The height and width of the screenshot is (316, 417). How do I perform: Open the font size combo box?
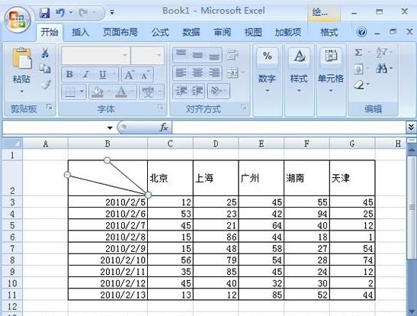pyautogui.click(x=147, y=56)
